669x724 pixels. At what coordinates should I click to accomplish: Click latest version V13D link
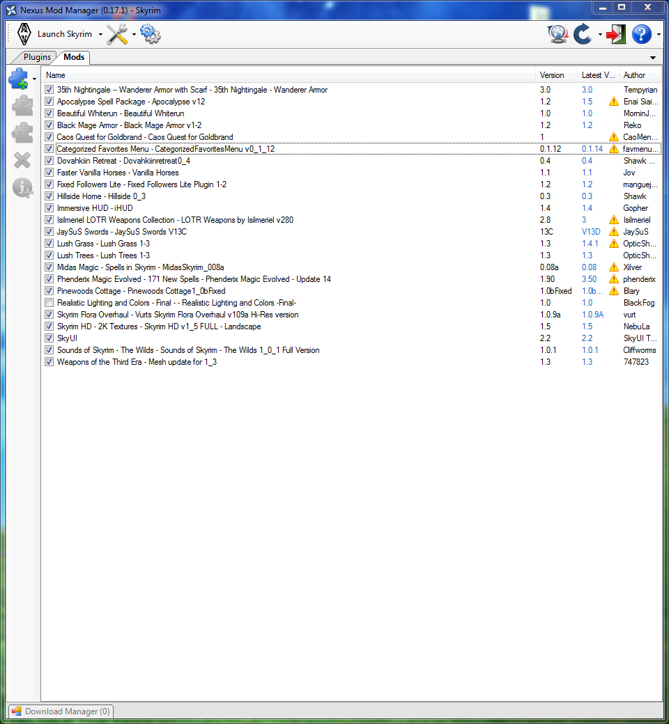point(591,232)
